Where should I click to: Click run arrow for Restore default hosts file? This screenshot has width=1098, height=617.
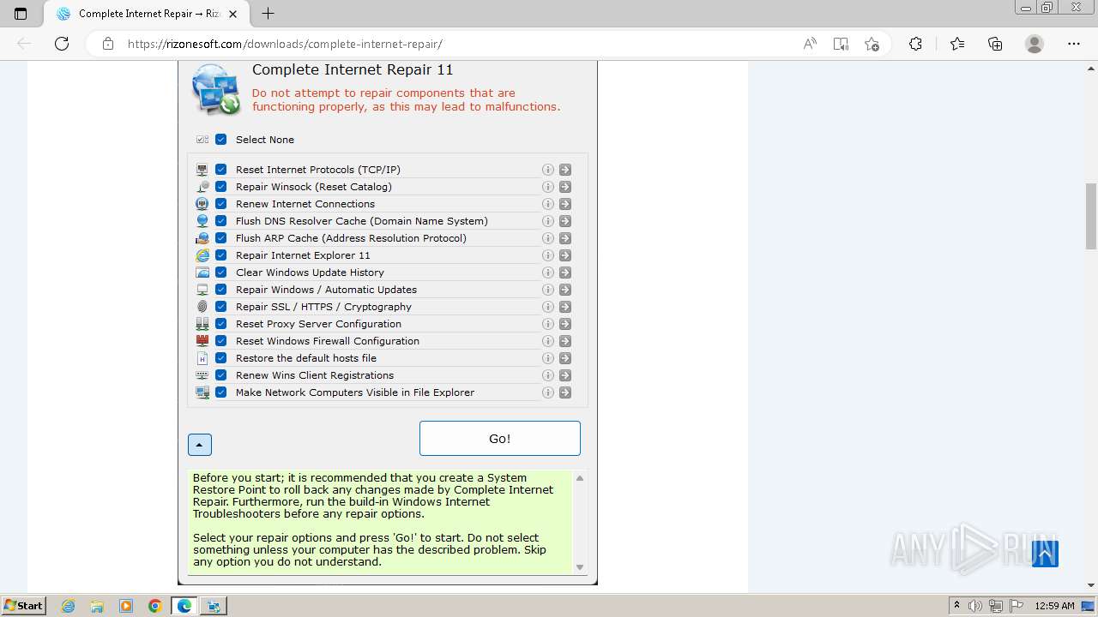coord(565,358)
